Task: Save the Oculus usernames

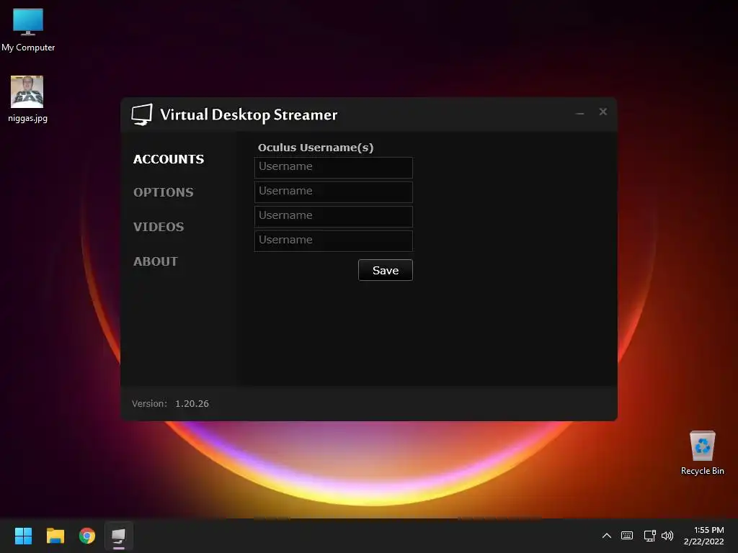Action: [x=386, y=270]
